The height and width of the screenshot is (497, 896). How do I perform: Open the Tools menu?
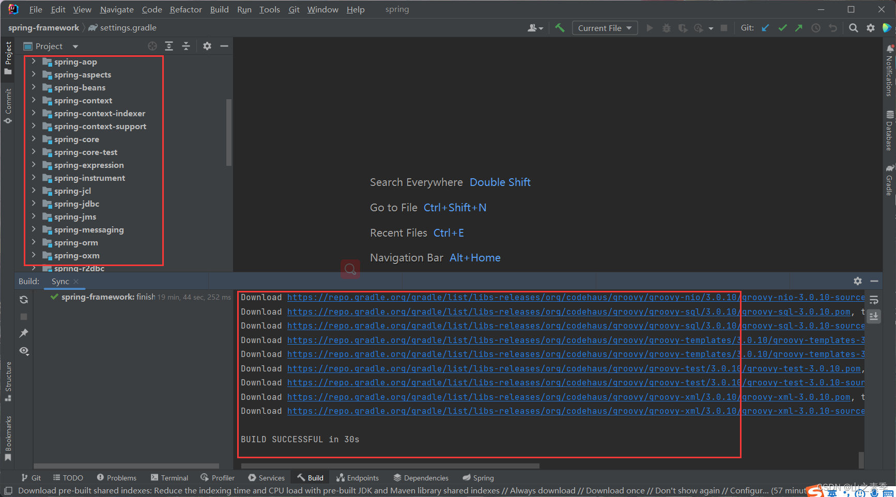coord(269,9)
